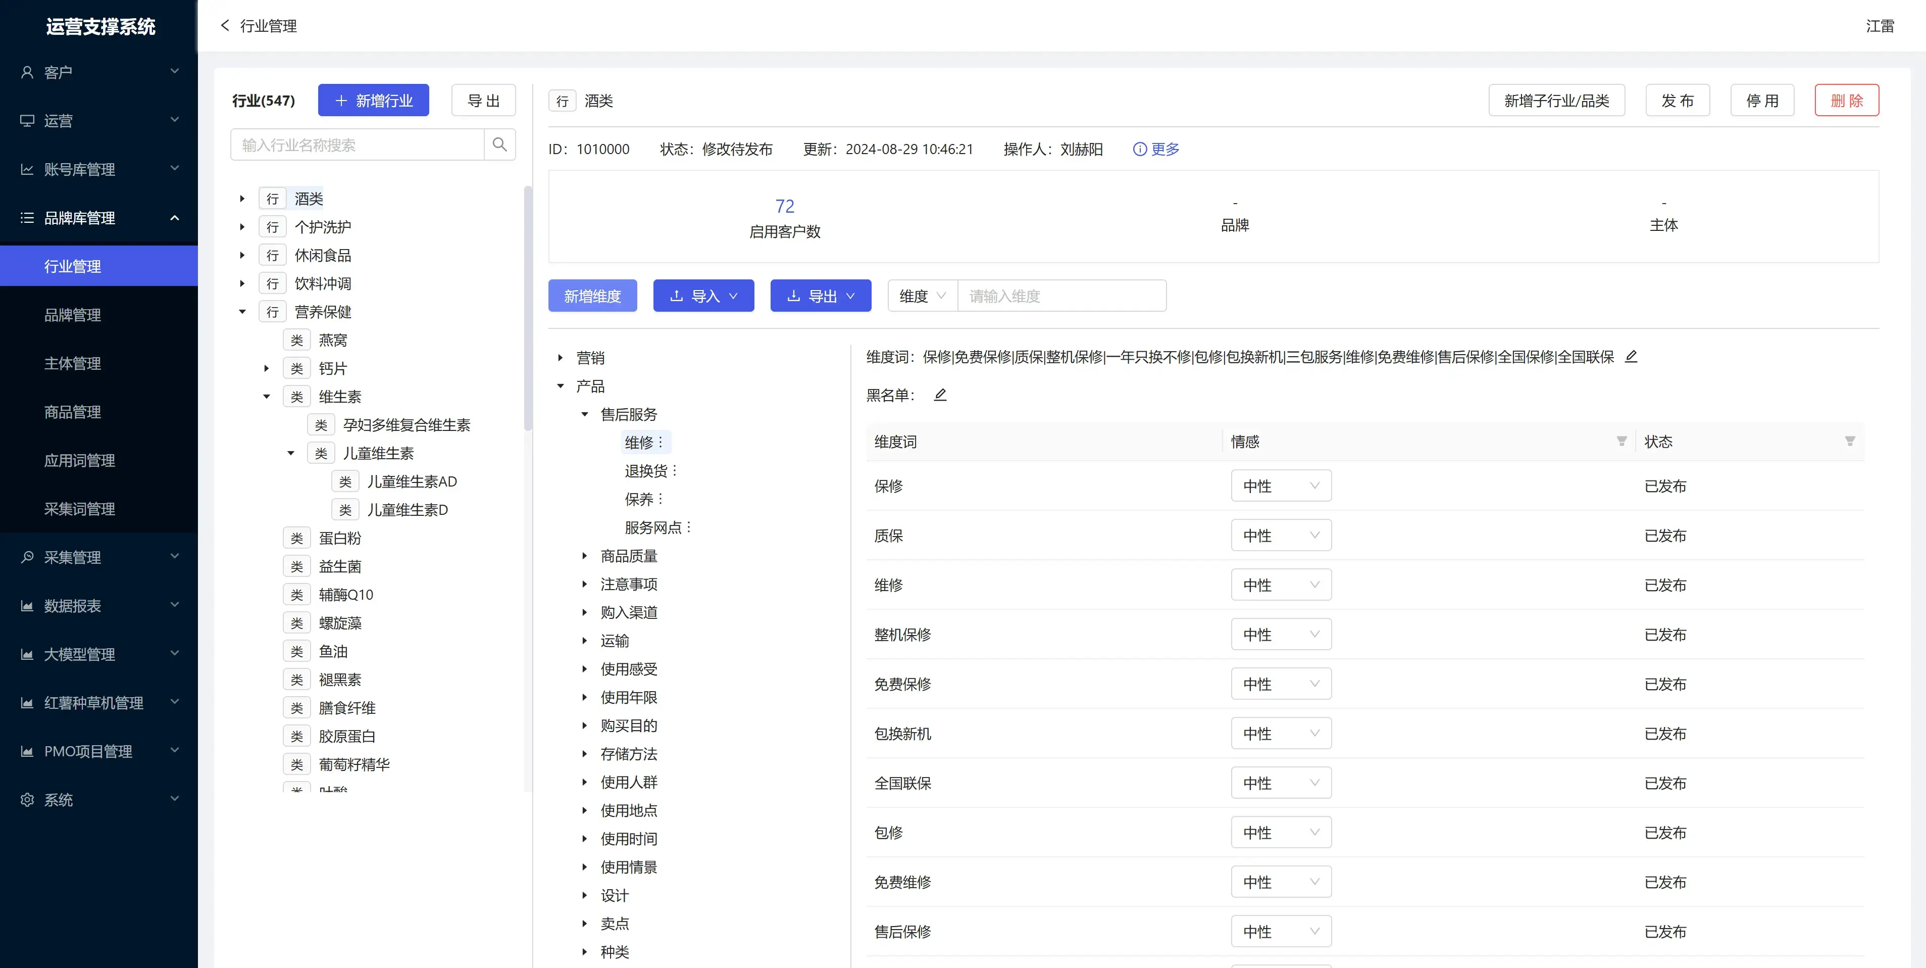Click the info icon labeled 更多
Viewport: 1926px width, 968px height.
[x=1139, y=149]
